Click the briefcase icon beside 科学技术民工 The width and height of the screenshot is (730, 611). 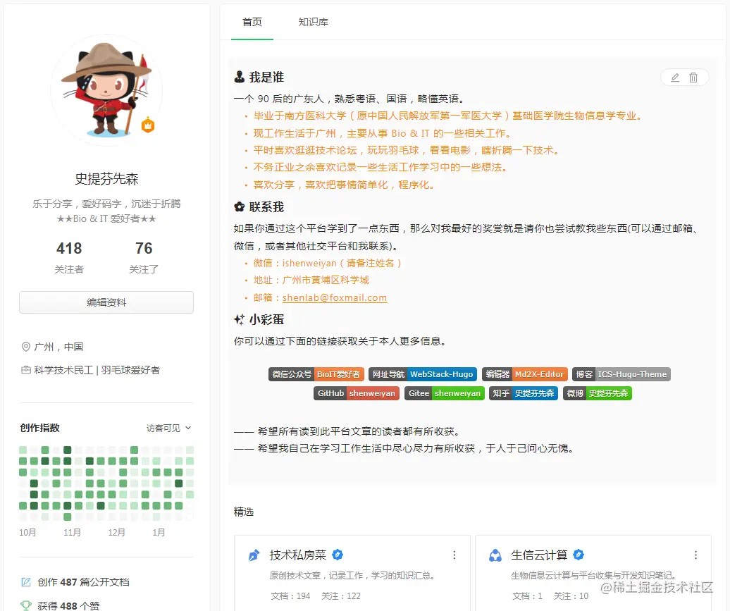tap(26, 370)
